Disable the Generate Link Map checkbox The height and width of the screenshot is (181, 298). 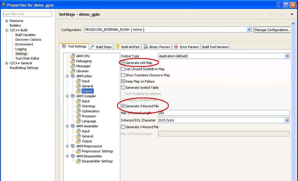pos(123,63)
